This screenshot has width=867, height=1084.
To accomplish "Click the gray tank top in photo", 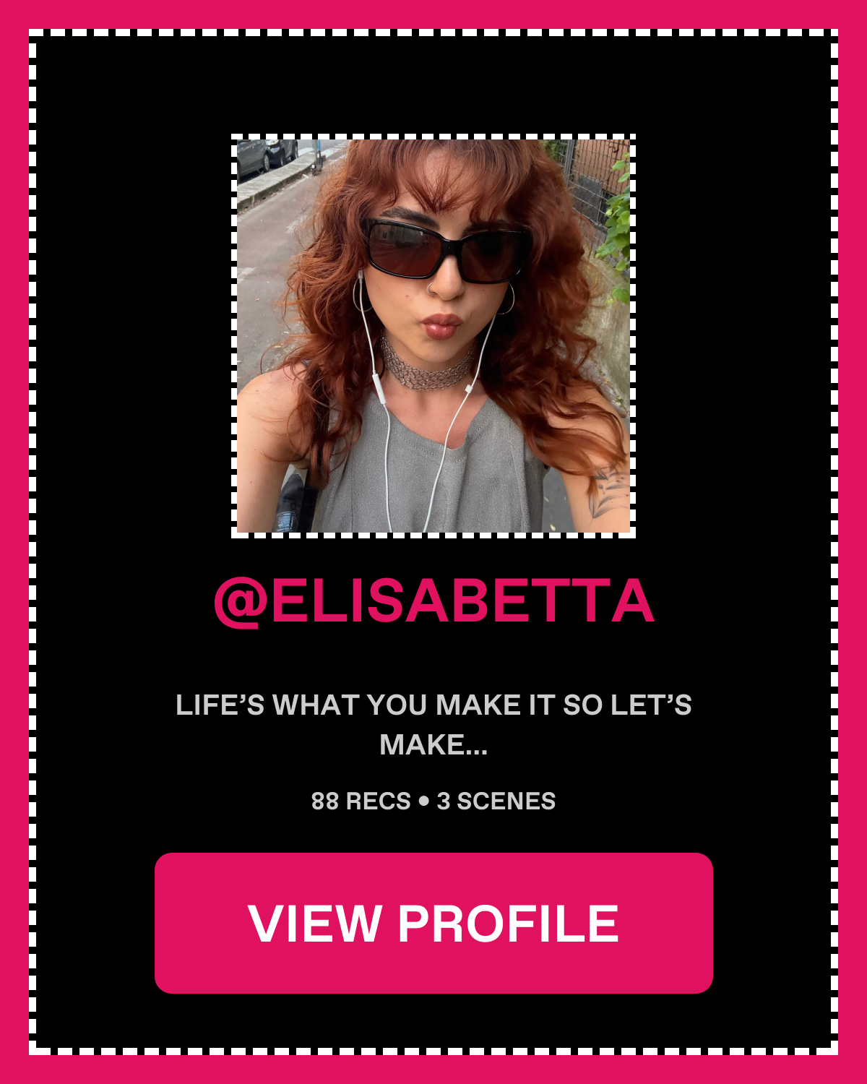I will click(426, 470).
